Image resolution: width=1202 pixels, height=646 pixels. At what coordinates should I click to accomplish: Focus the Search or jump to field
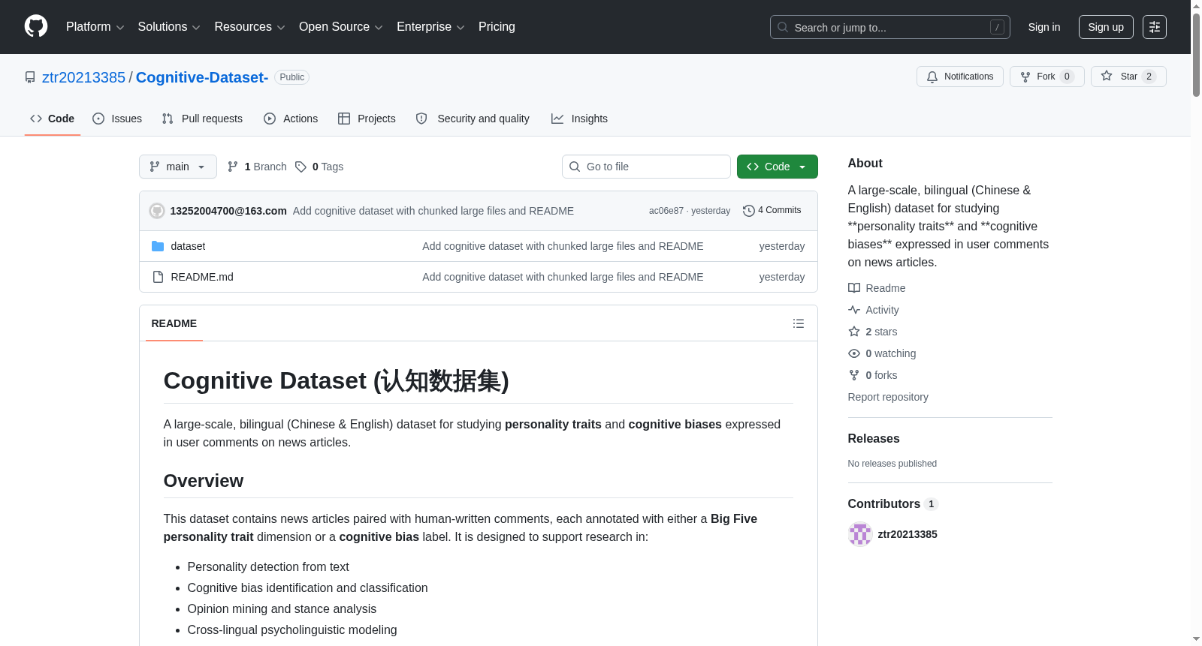889,27
